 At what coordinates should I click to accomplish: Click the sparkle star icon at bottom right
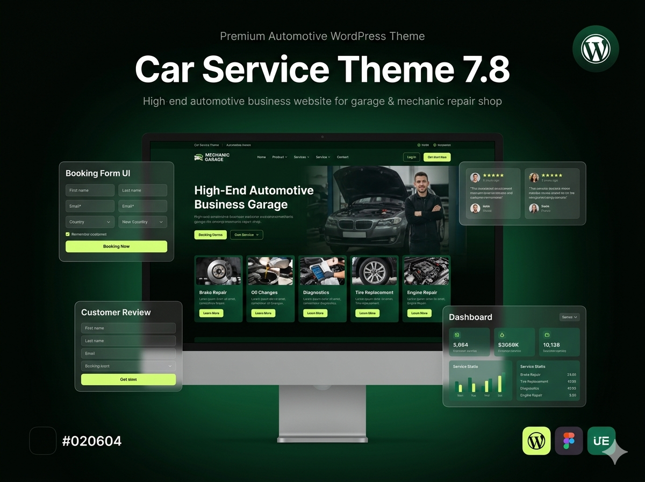pos(615,452)
